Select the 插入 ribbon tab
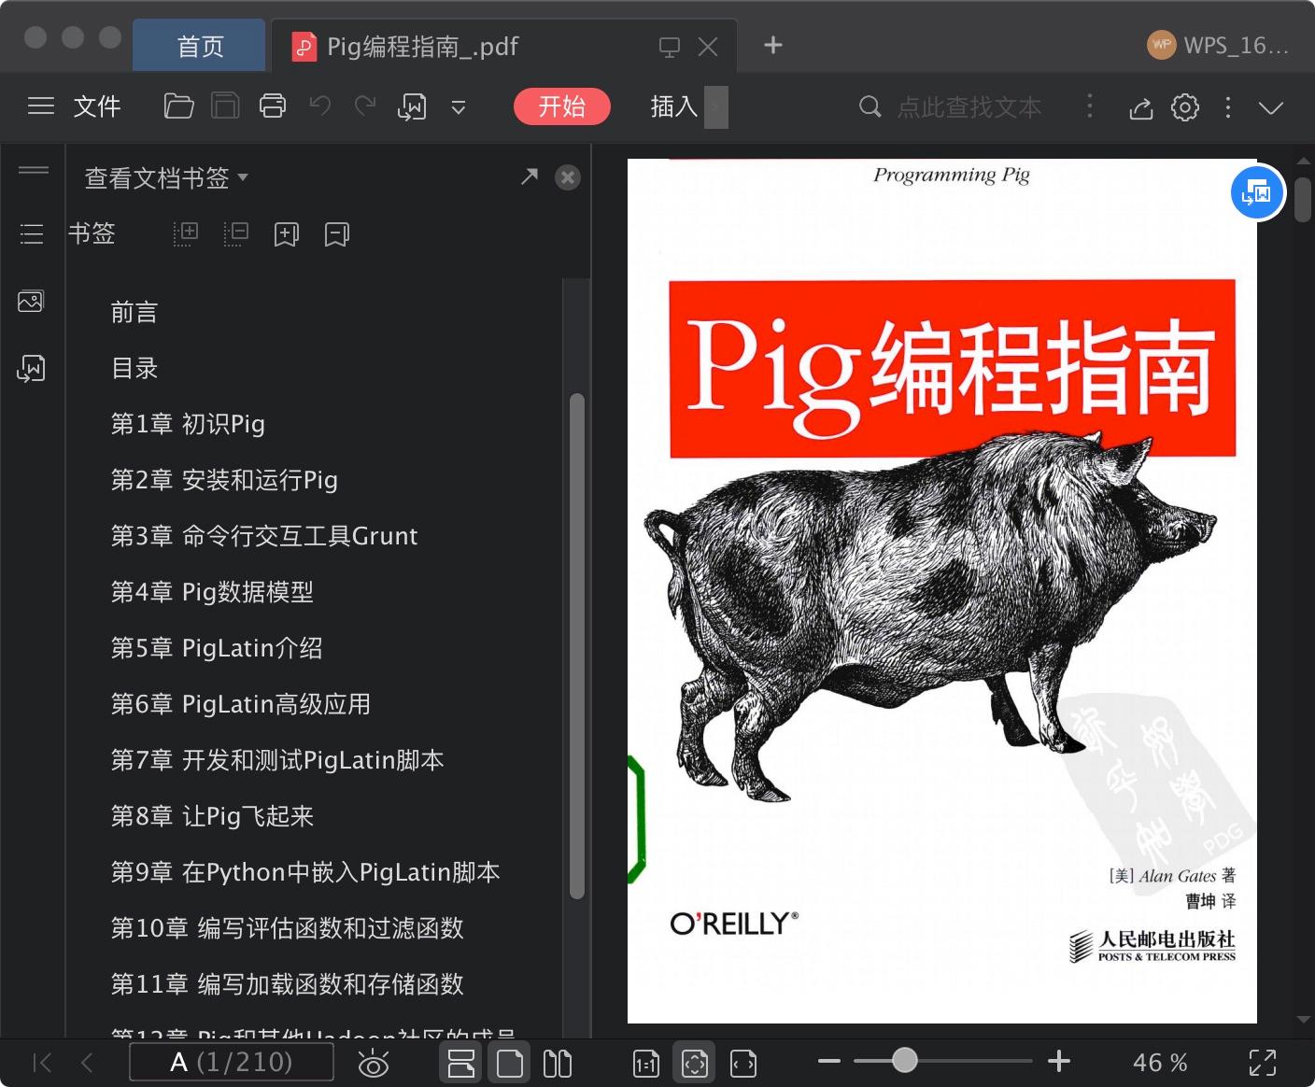 click(673, 106)
